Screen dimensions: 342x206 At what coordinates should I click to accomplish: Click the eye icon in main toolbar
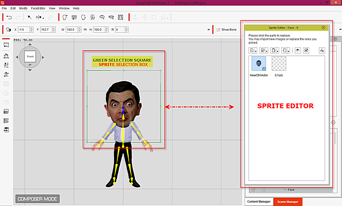coord(102,18)
